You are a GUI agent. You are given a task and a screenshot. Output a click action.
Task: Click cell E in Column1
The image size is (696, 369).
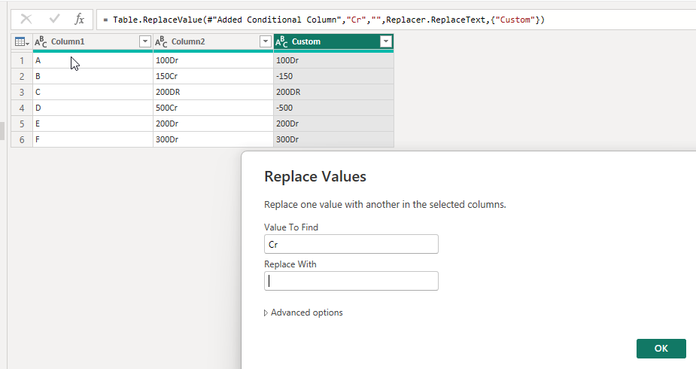[x=93, y=124]
